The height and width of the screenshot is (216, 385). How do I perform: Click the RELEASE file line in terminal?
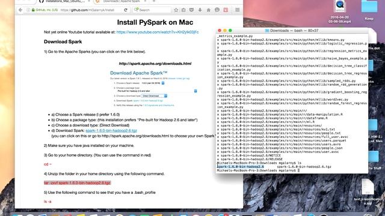point(250,159)
